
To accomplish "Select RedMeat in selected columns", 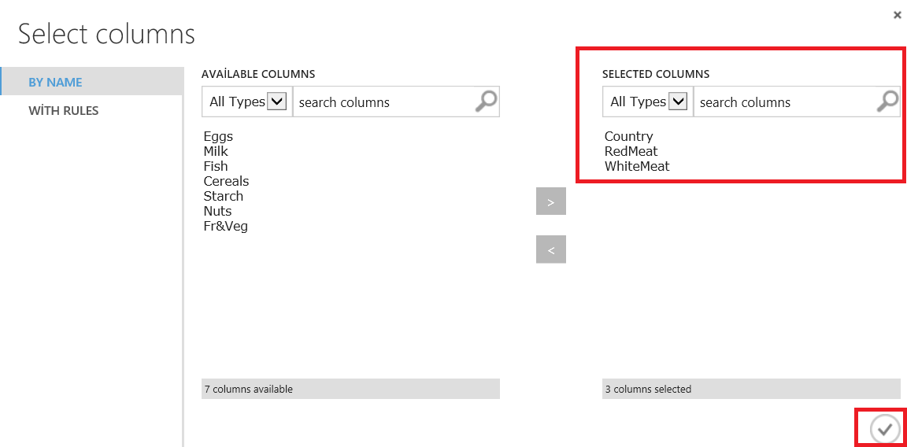I will pos(631,151).
